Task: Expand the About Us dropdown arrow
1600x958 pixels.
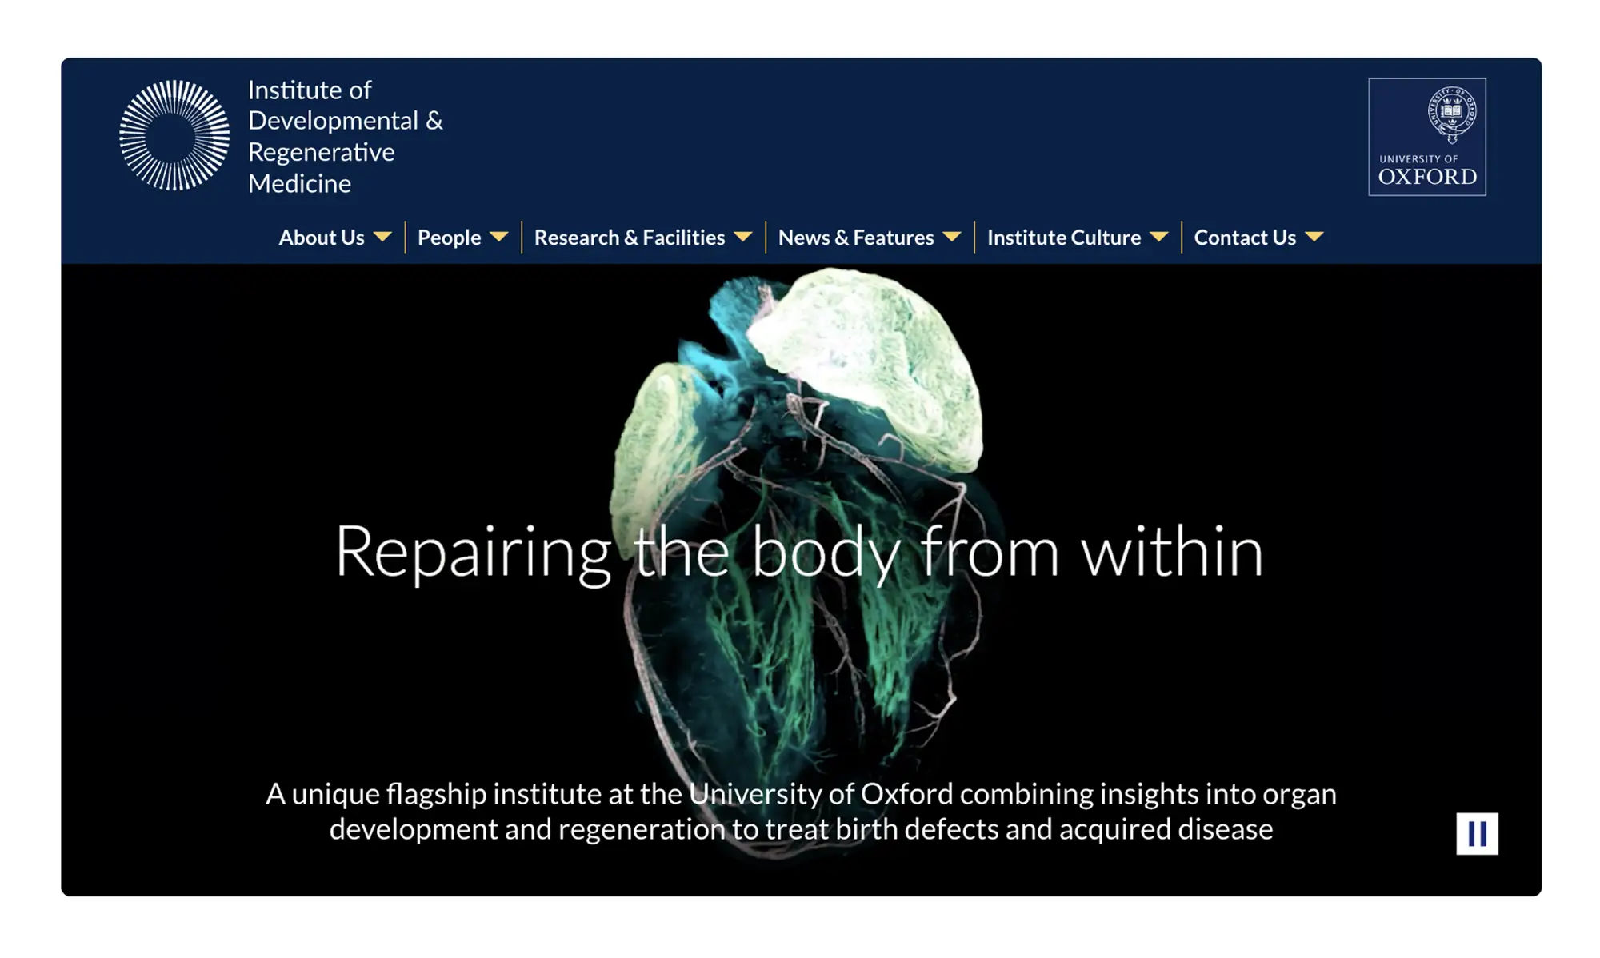Action: click(386, 237)
